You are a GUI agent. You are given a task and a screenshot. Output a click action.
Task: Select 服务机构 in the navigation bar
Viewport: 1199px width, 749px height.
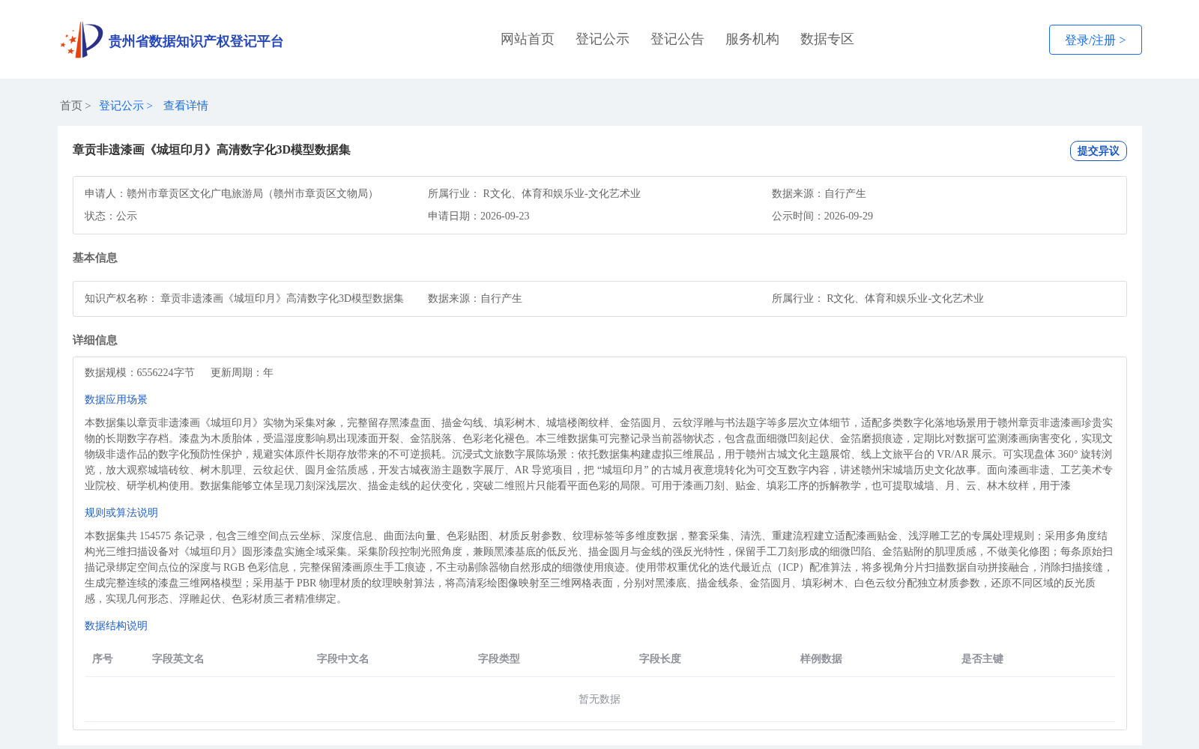[752, 39]
